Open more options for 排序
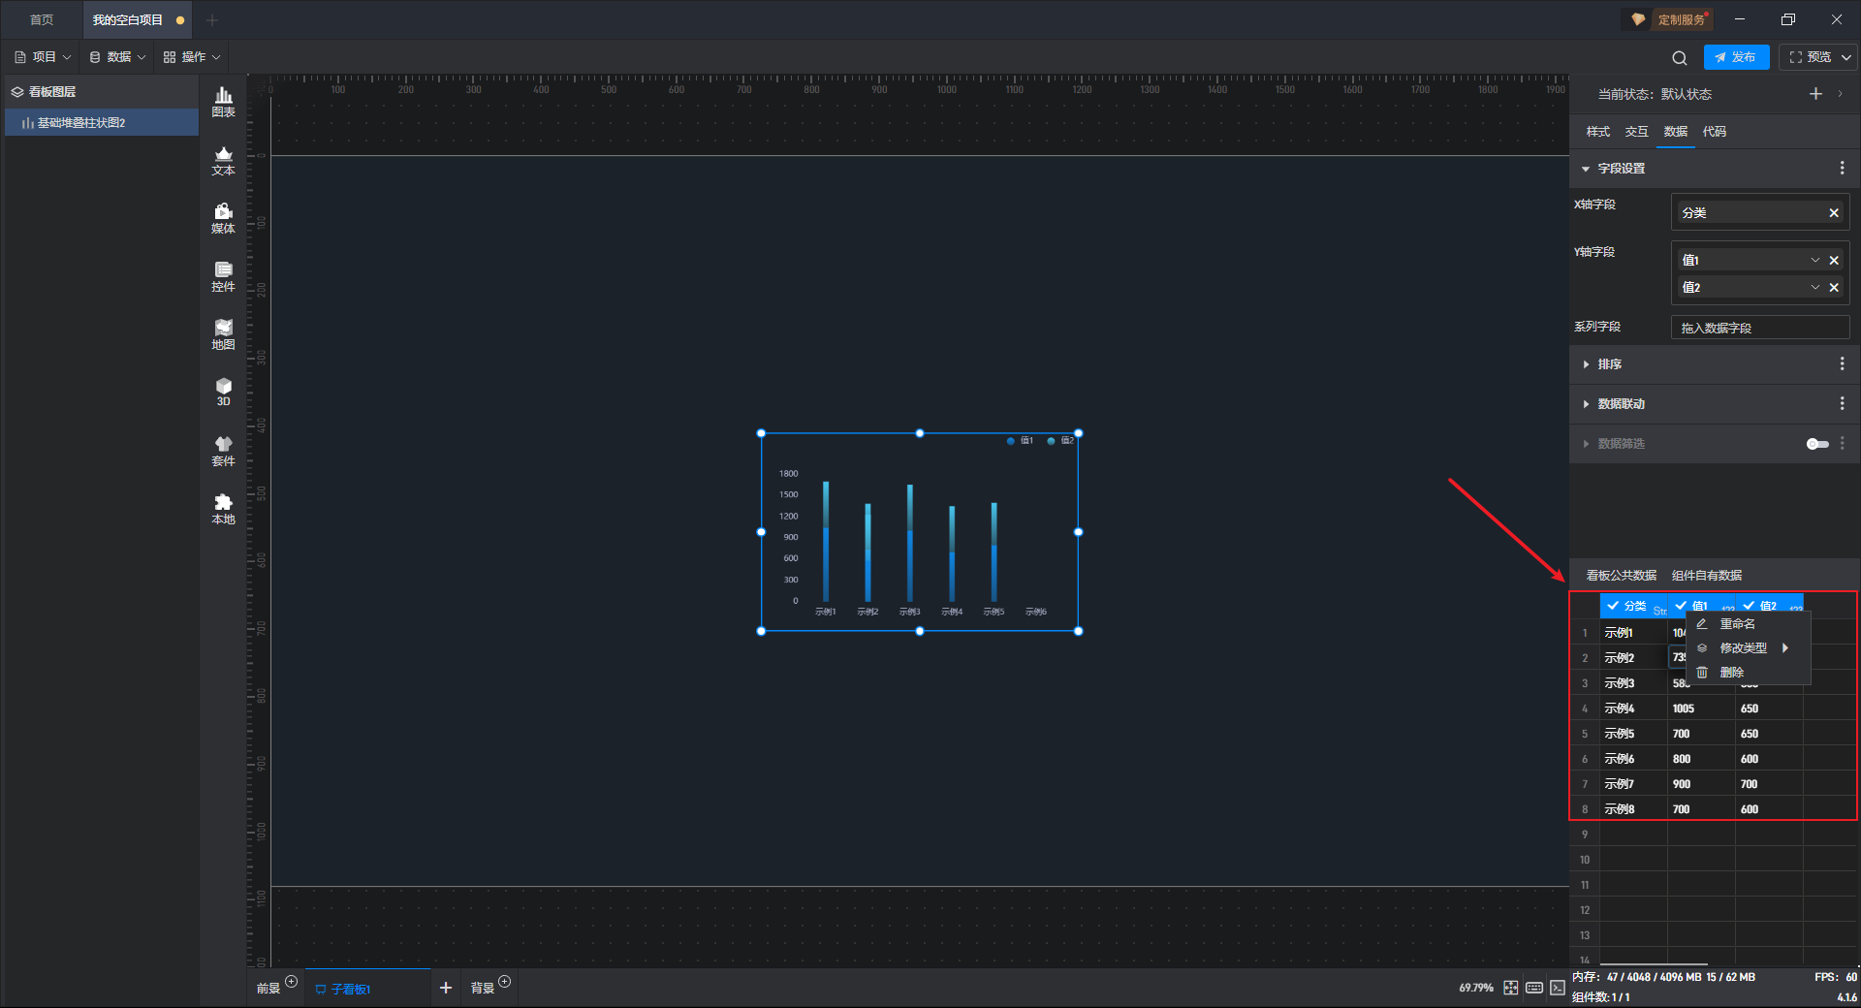This screenshot has height=1008, width=1861. click(1842, 364)
